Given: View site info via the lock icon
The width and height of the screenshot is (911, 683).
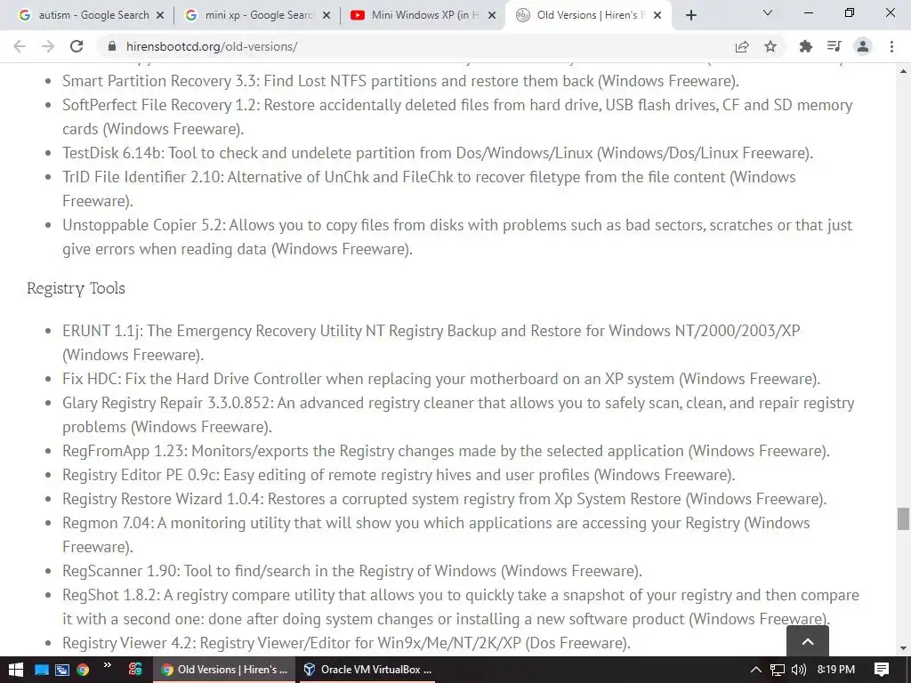Looking at the screenshot, I should pos(111,46).
